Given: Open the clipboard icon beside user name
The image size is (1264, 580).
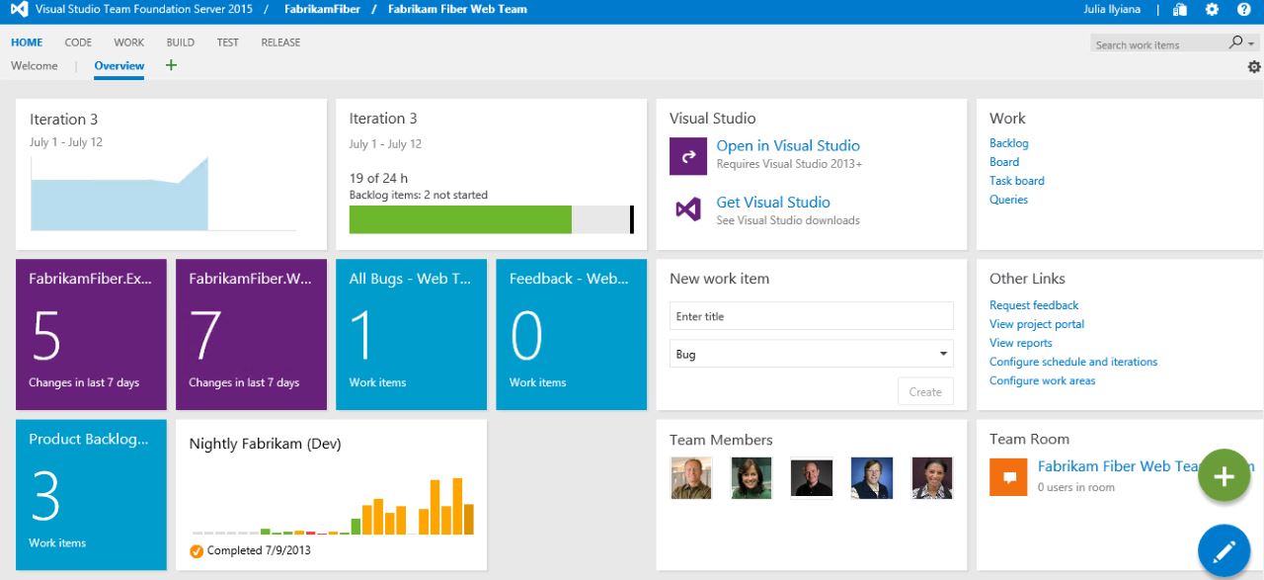Looking at the screenshot, I should click(1180, 10).
